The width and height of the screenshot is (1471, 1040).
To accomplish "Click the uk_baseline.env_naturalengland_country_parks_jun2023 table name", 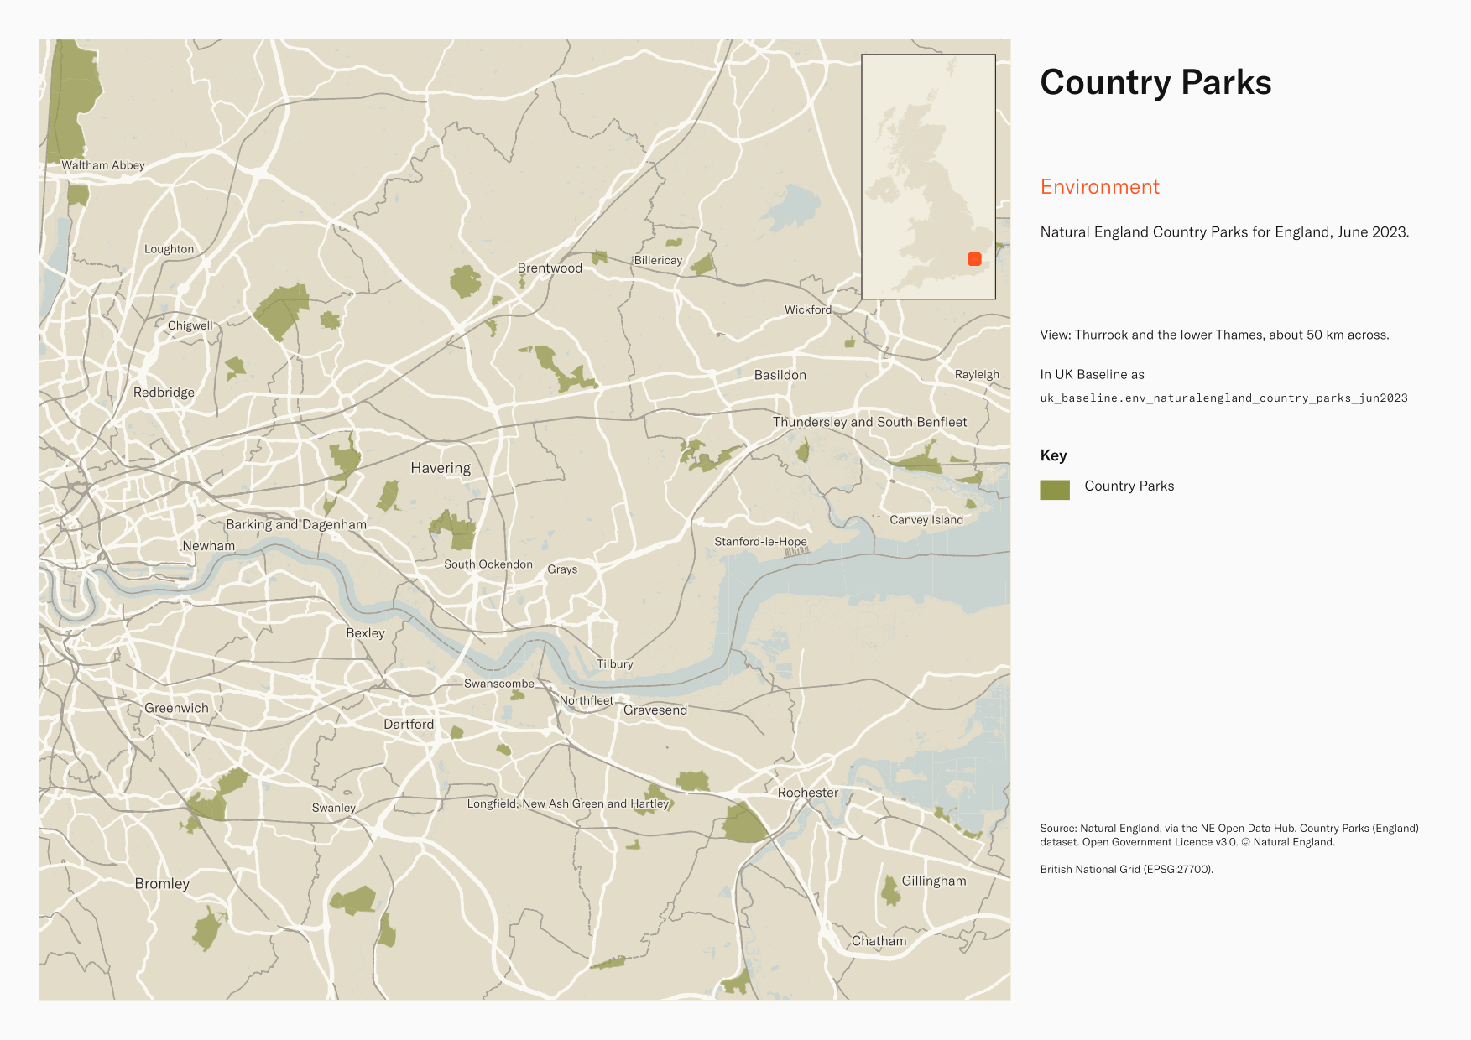I will coord(1223,398).
